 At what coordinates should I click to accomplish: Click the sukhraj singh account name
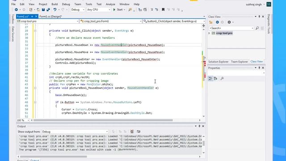point(254,4)
